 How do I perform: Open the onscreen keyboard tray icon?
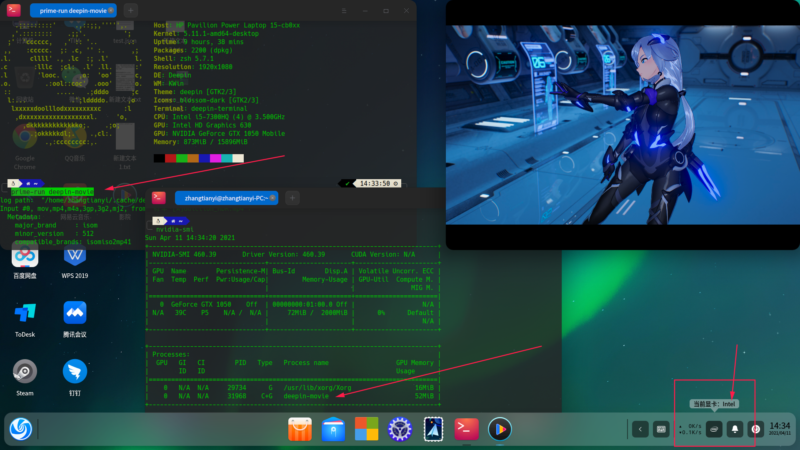[x=661, y=429]
